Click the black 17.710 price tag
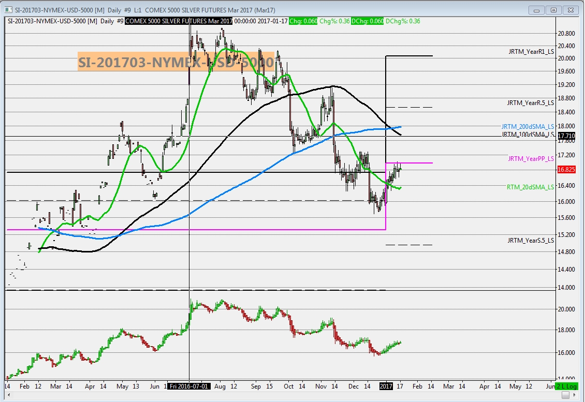Image resolution: width=585 pixels, height=402 pixels. point(566,136)
